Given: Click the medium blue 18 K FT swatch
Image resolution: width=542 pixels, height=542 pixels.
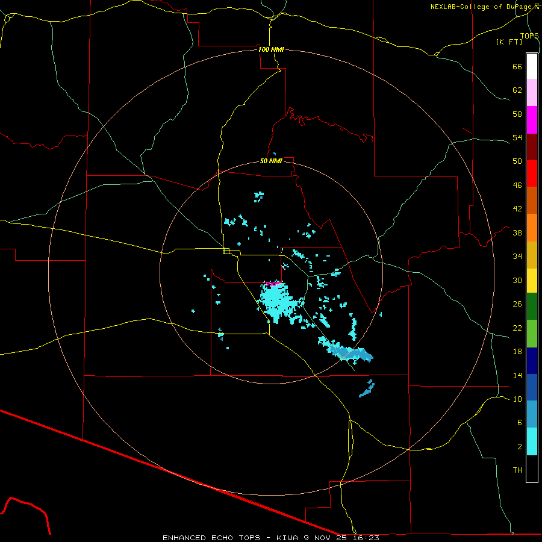Looking at the screenshot, I should click(x=532, y=387).
